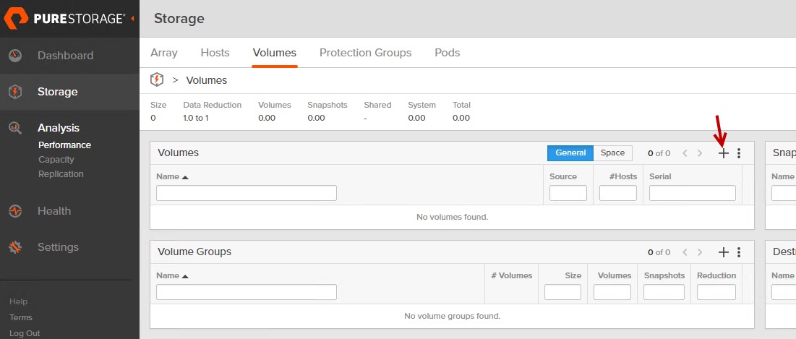Switch to the Array tab

[x=164, y=53]
